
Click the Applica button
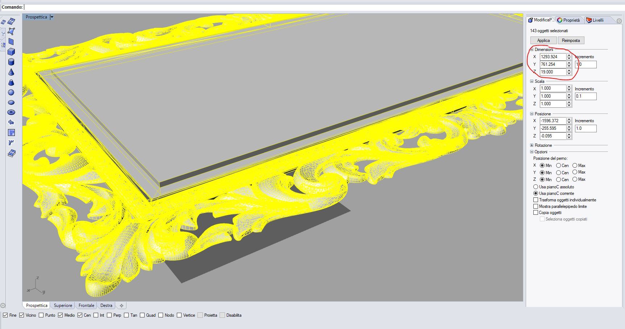(x=543, y=40)
